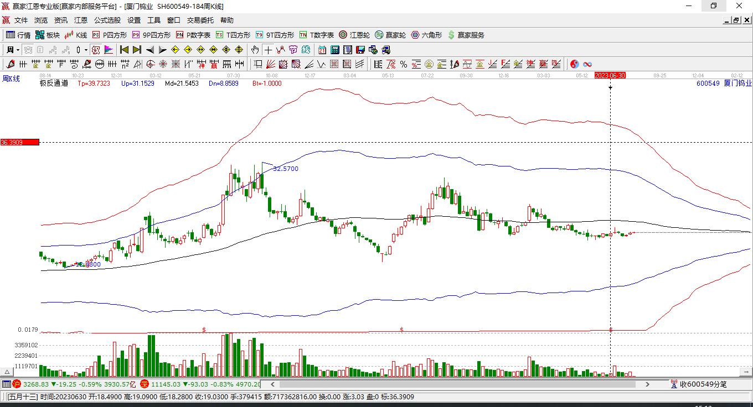This screenshot has width=753, height=407.
Task: Open the 文件 menu
Action: tap(21, 20)
